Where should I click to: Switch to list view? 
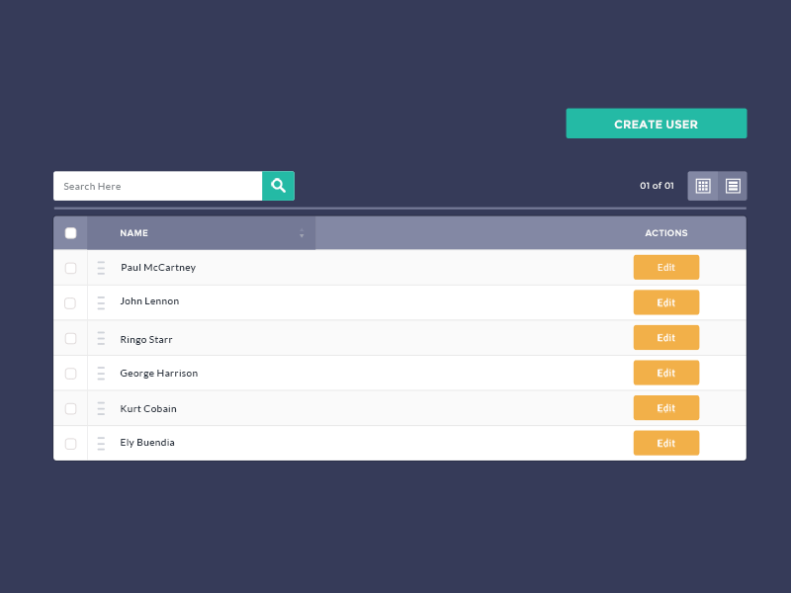[733, 186]
